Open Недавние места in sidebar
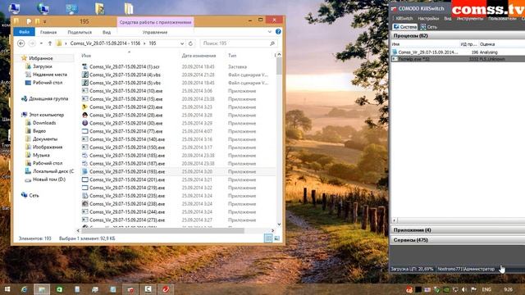This screenshot has height=295, width=525. [x=46, y=75]
